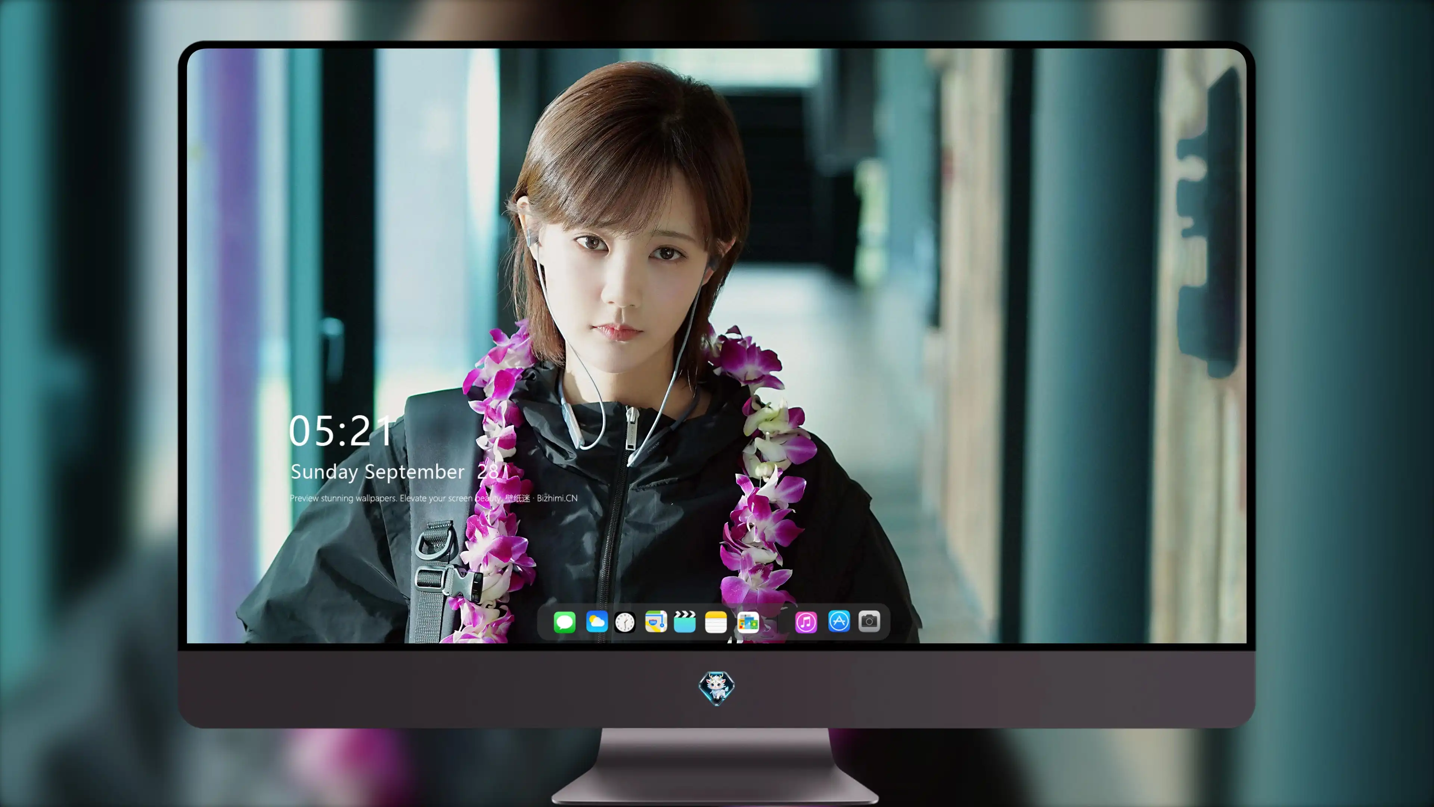Launch the Maps app icon
Image resolution: width=1434 pixels, height=807 pixels.
click(x=656, y=622)
